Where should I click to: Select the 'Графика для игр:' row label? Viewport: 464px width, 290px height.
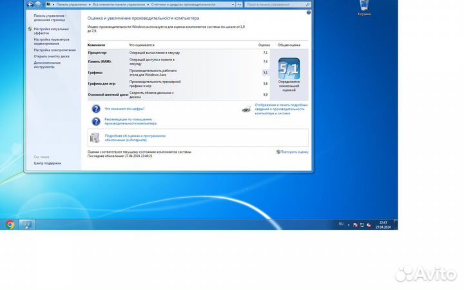click(102, 84)
